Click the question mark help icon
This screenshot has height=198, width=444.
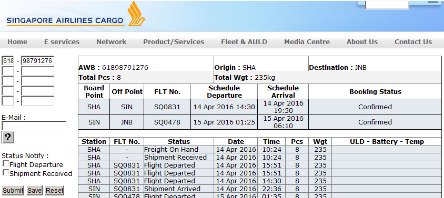pos(8,137)
